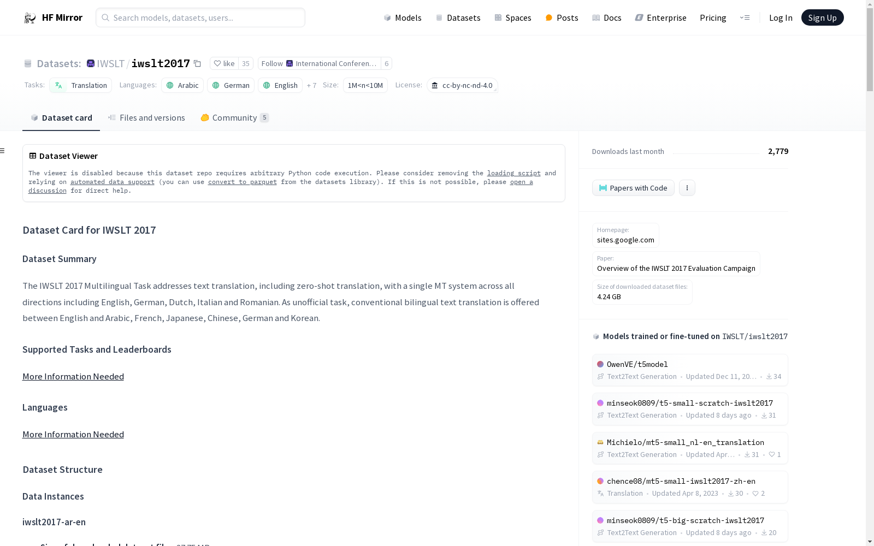Image resolution: width=874 pixels, height=546 pixels.
Task: Switch to the Dataset card tab
Action: click(61, 118)
